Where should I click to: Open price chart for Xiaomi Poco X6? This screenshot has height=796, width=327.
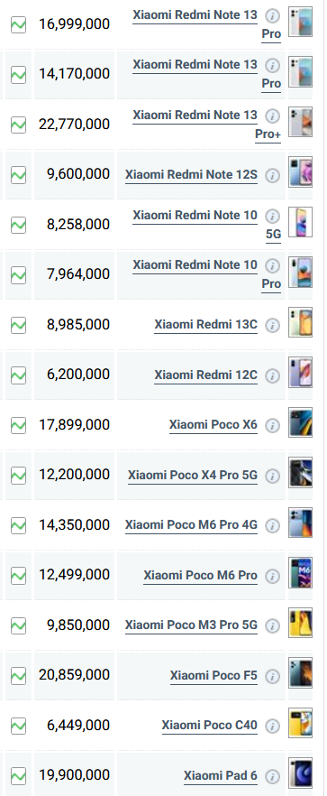pyautogui.click(x=18, y=425)
